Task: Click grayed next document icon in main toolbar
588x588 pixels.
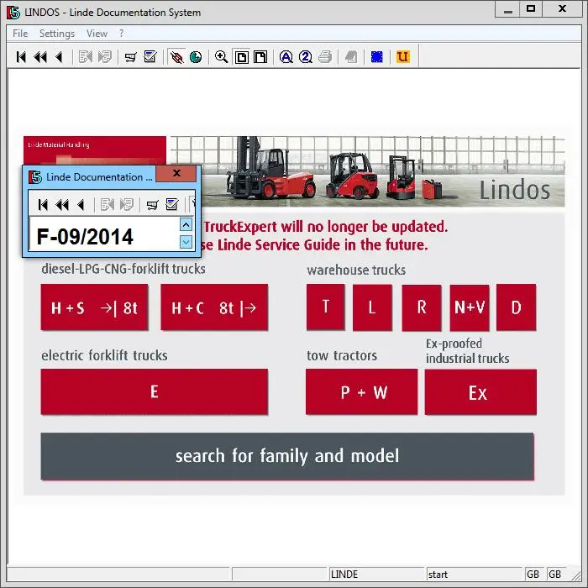Action: click(105, 57)
